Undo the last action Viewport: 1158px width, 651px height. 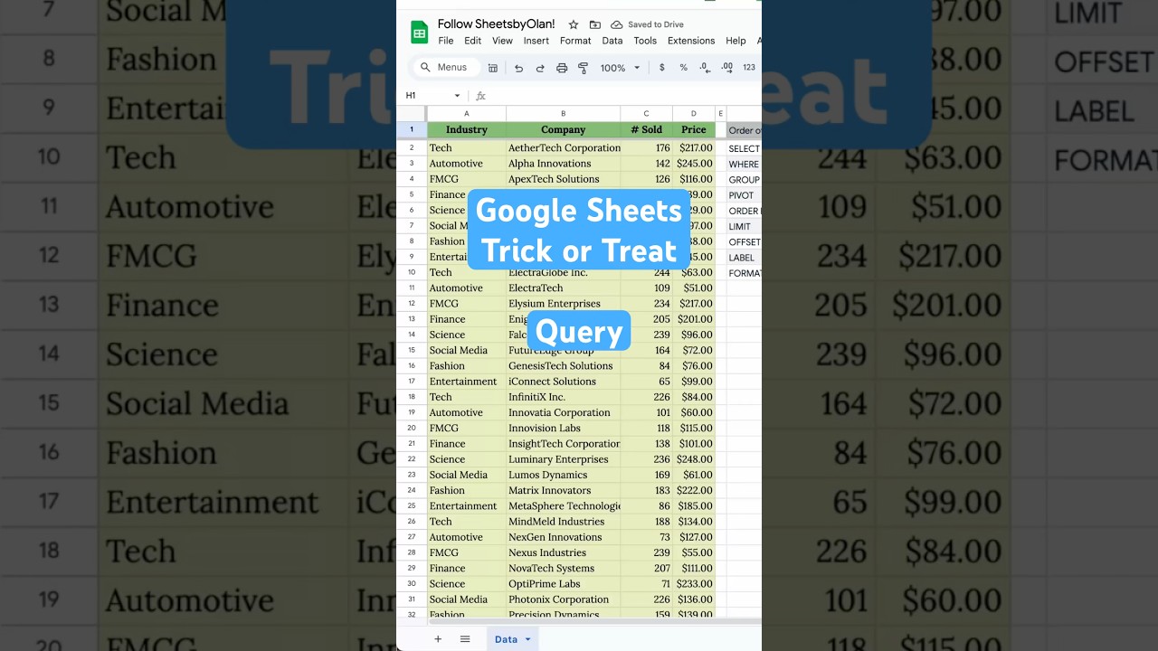pos(518,68)
